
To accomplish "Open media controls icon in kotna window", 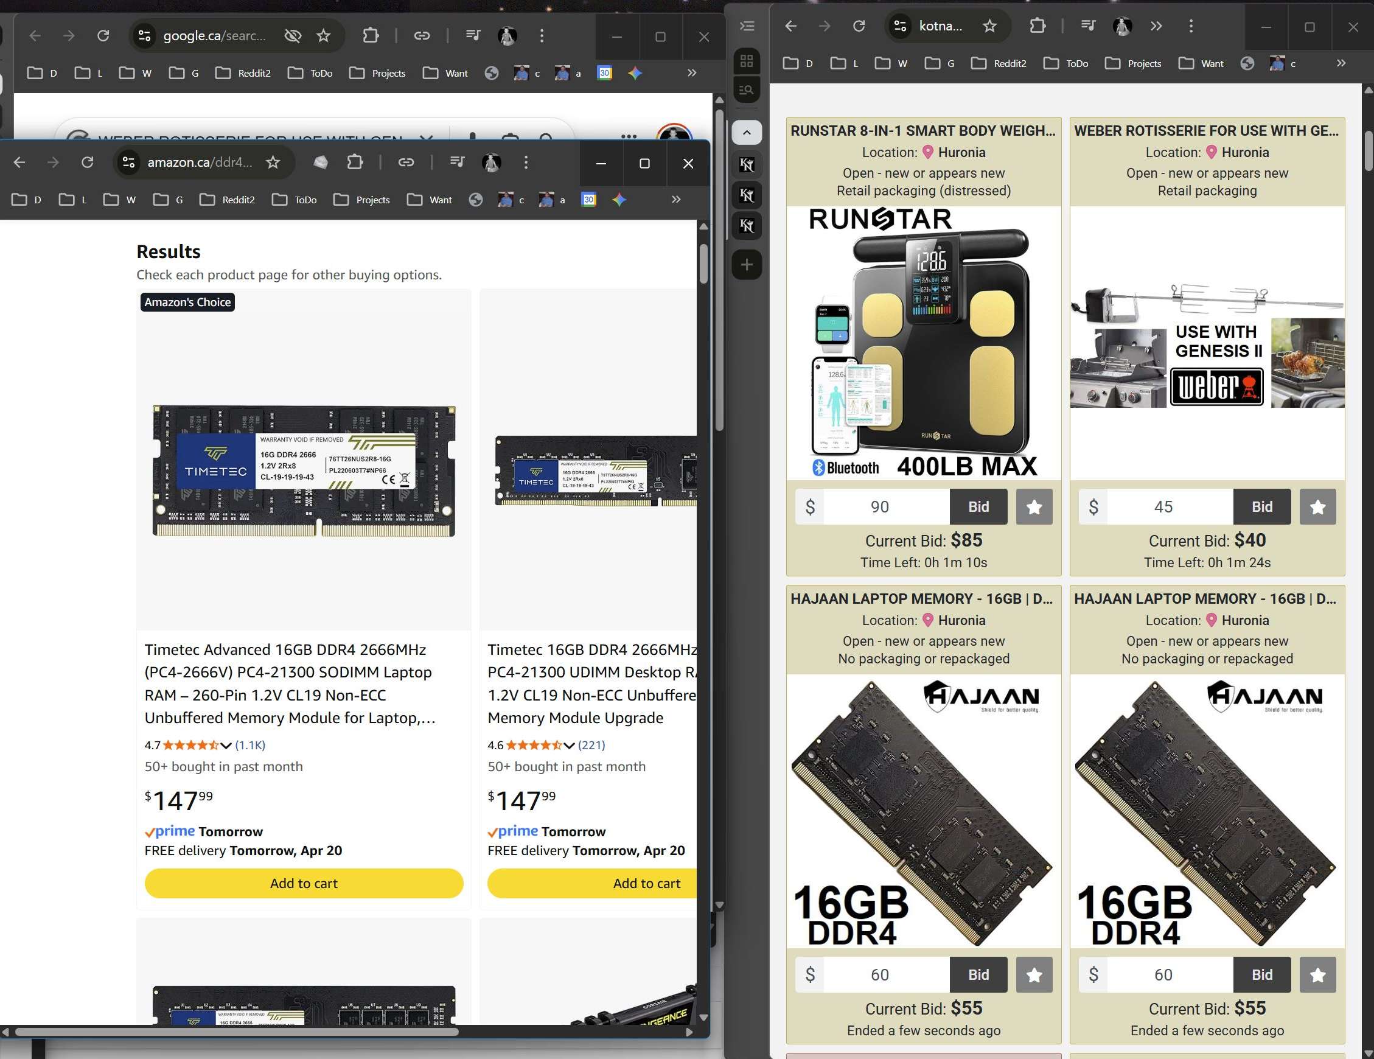I will [x=1088, y=26].
